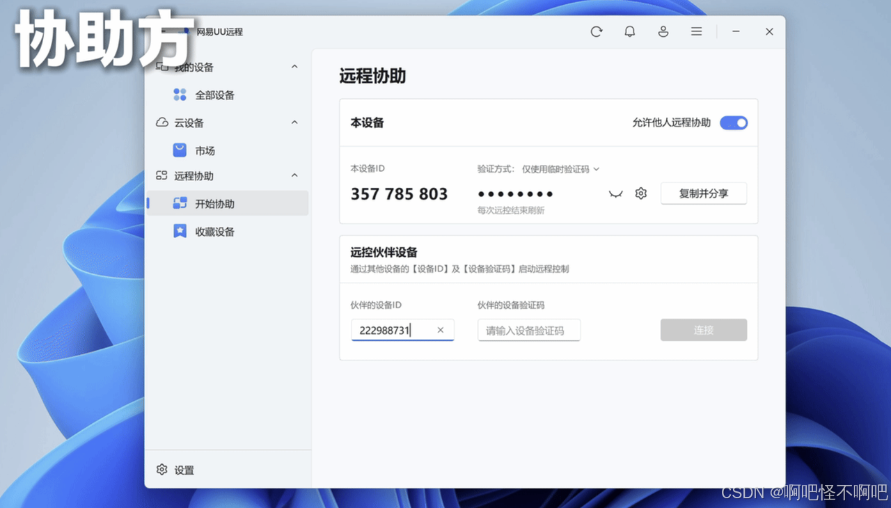Click the 请输入设备验证码 input field
Image resolution: width=891 pixels, height=508 pixels.
(529, 330)
